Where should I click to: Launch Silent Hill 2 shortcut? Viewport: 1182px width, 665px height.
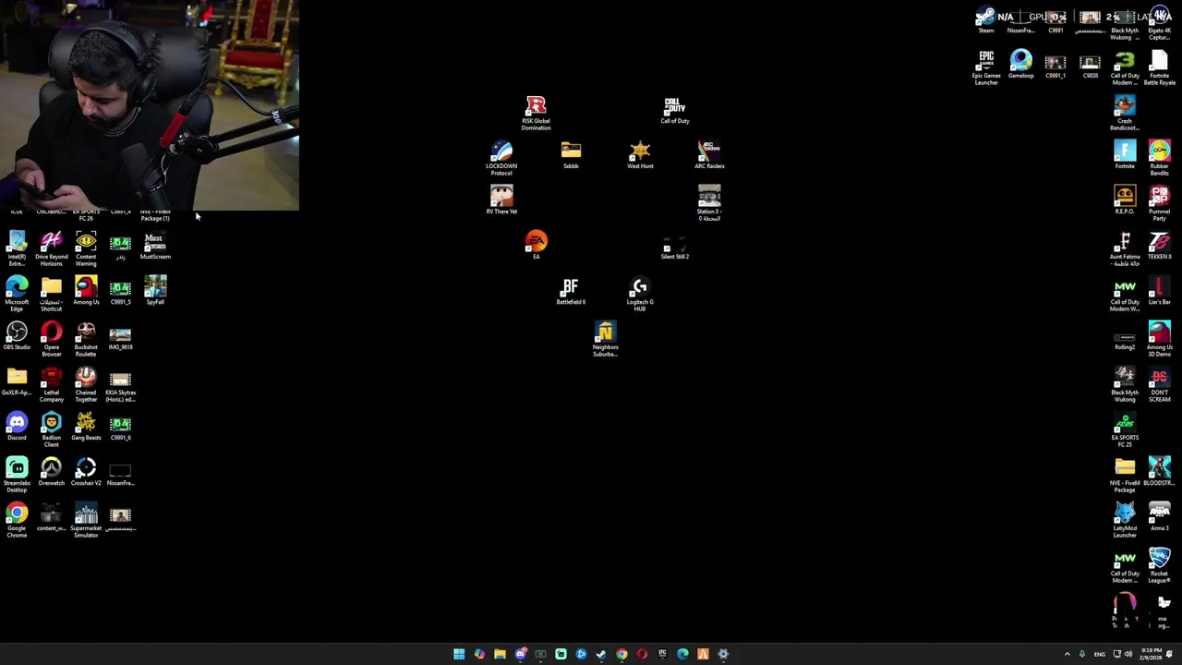coord(675,246)
